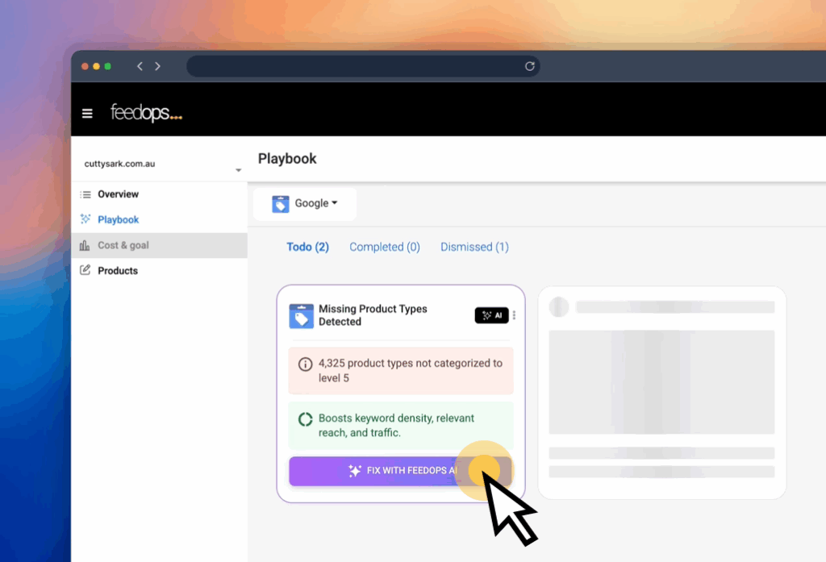Click the 'Boosts keyword density' benefit text
This screenshot has width=826, height=562.
[396, 426]
